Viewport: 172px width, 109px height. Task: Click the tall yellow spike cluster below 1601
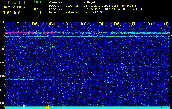24,107
